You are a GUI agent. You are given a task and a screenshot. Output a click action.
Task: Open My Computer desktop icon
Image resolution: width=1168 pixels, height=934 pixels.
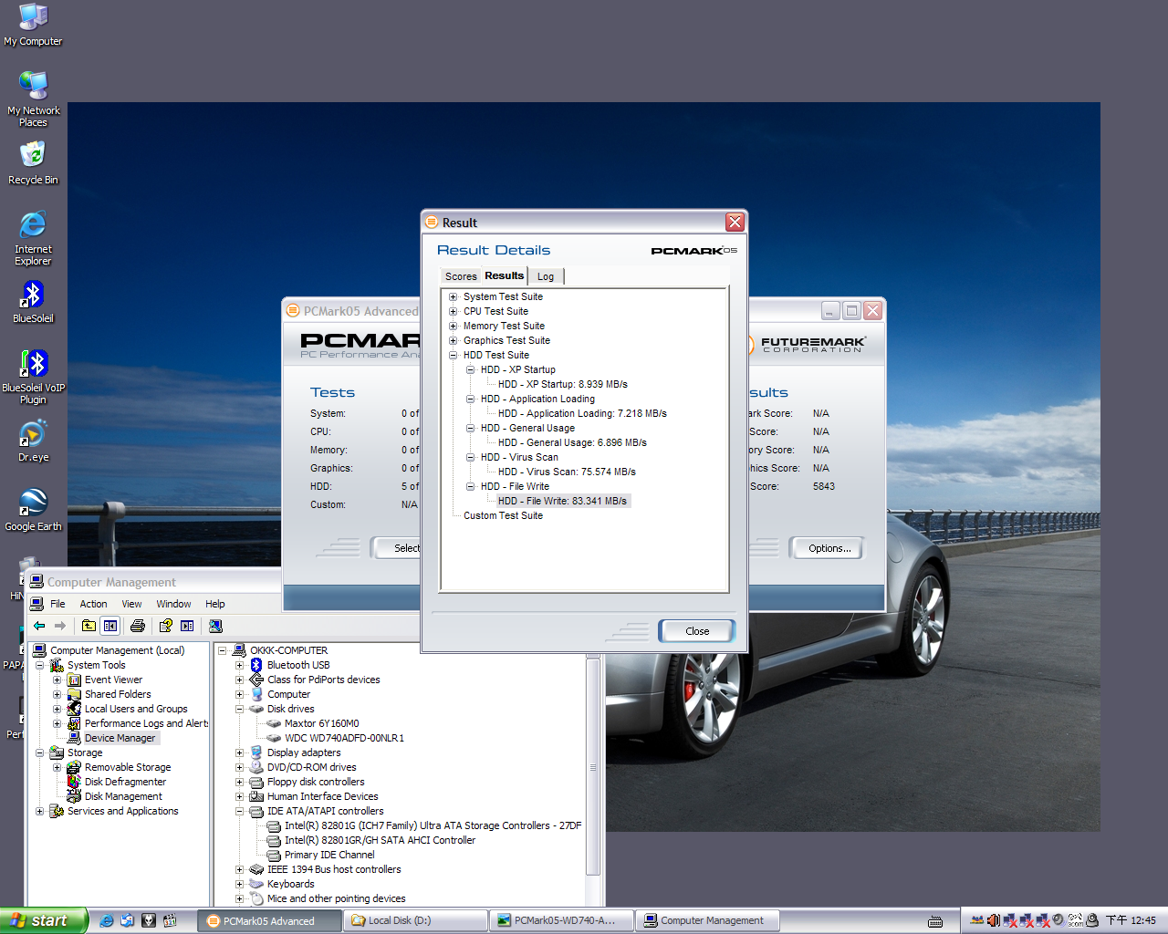pyautogui.click(x=33, y=25)
